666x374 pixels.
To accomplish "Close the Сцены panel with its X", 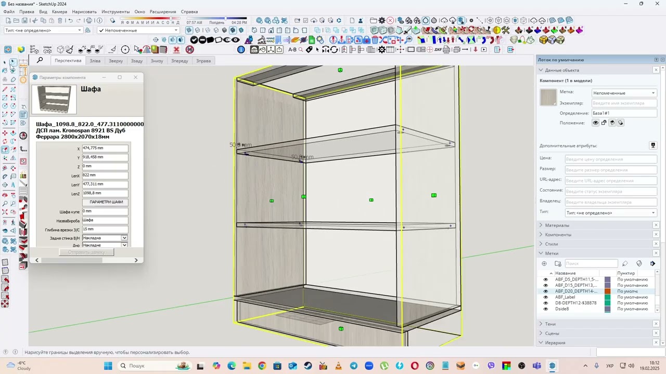I will pyautogui.click(x=656, y=333).
